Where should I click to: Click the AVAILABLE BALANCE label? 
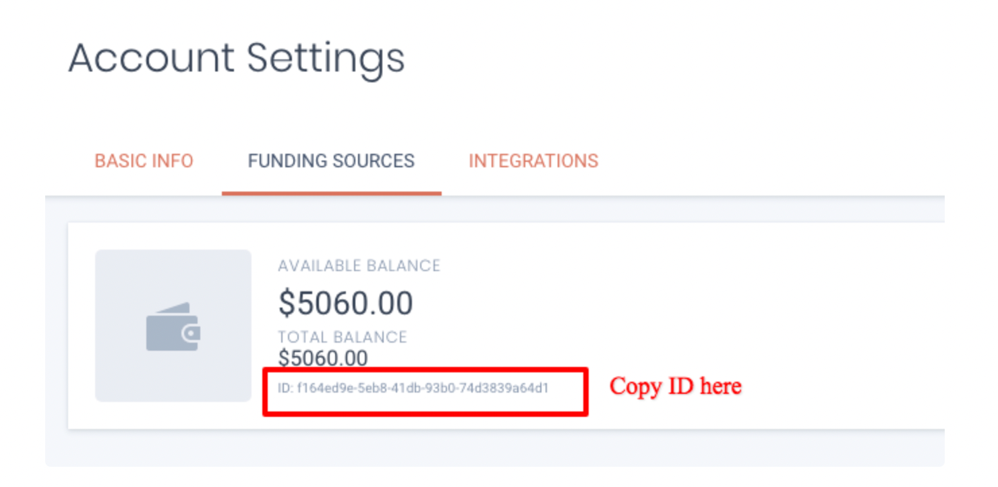pyautogui.click(x=359, y=266)
